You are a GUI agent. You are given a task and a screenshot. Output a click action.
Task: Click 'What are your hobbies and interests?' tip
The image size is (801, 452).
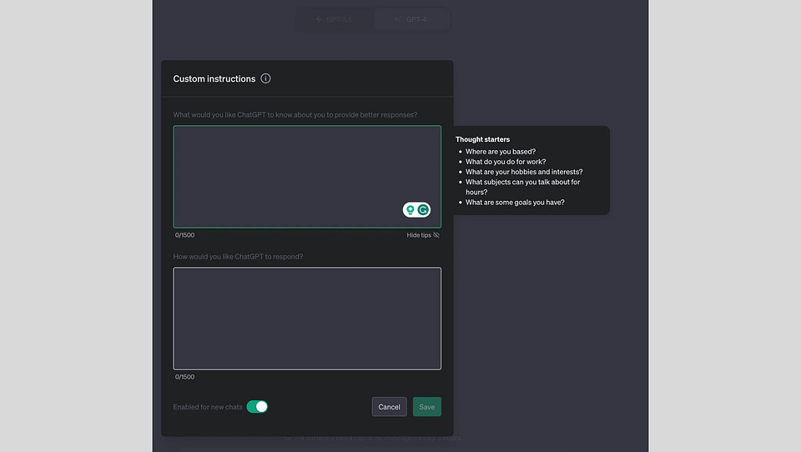point(524,172)
